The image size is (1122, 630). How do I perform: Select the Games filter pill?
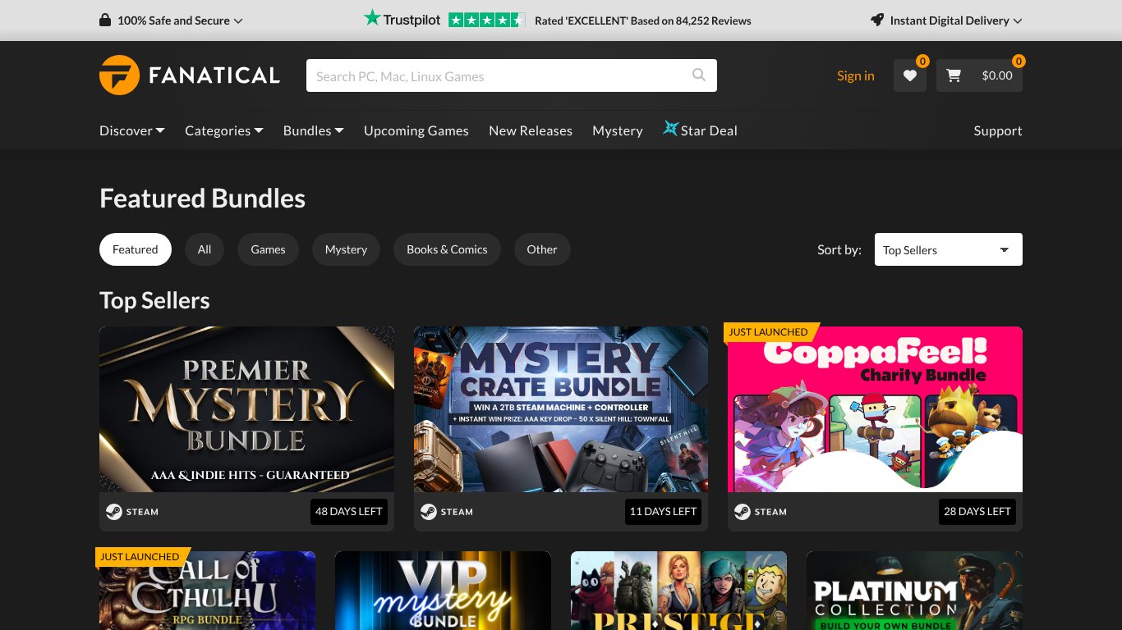(268, 249)
